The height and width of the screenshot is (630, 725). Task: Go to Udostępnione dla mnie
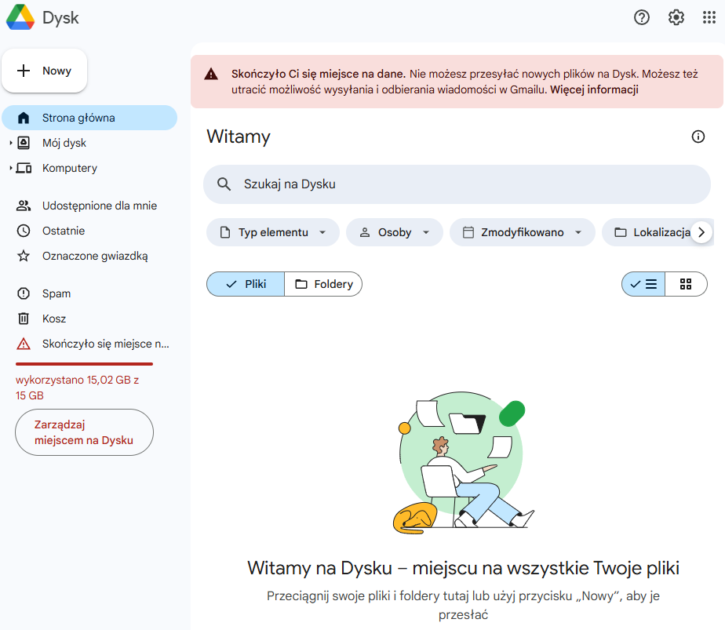(x=99, y=206)
